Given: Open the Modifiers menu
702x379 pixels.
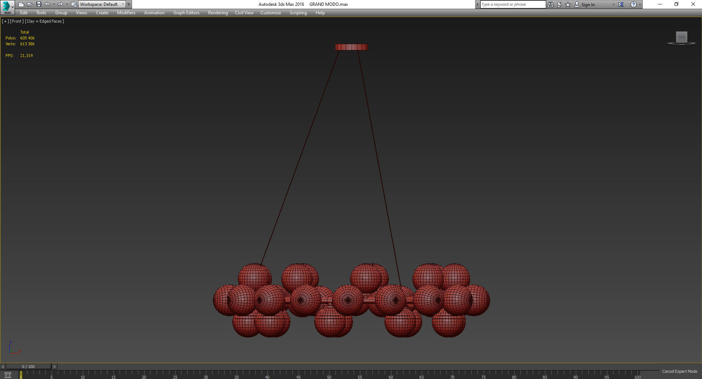Looking at the screenshot, I should coord(126,13).
